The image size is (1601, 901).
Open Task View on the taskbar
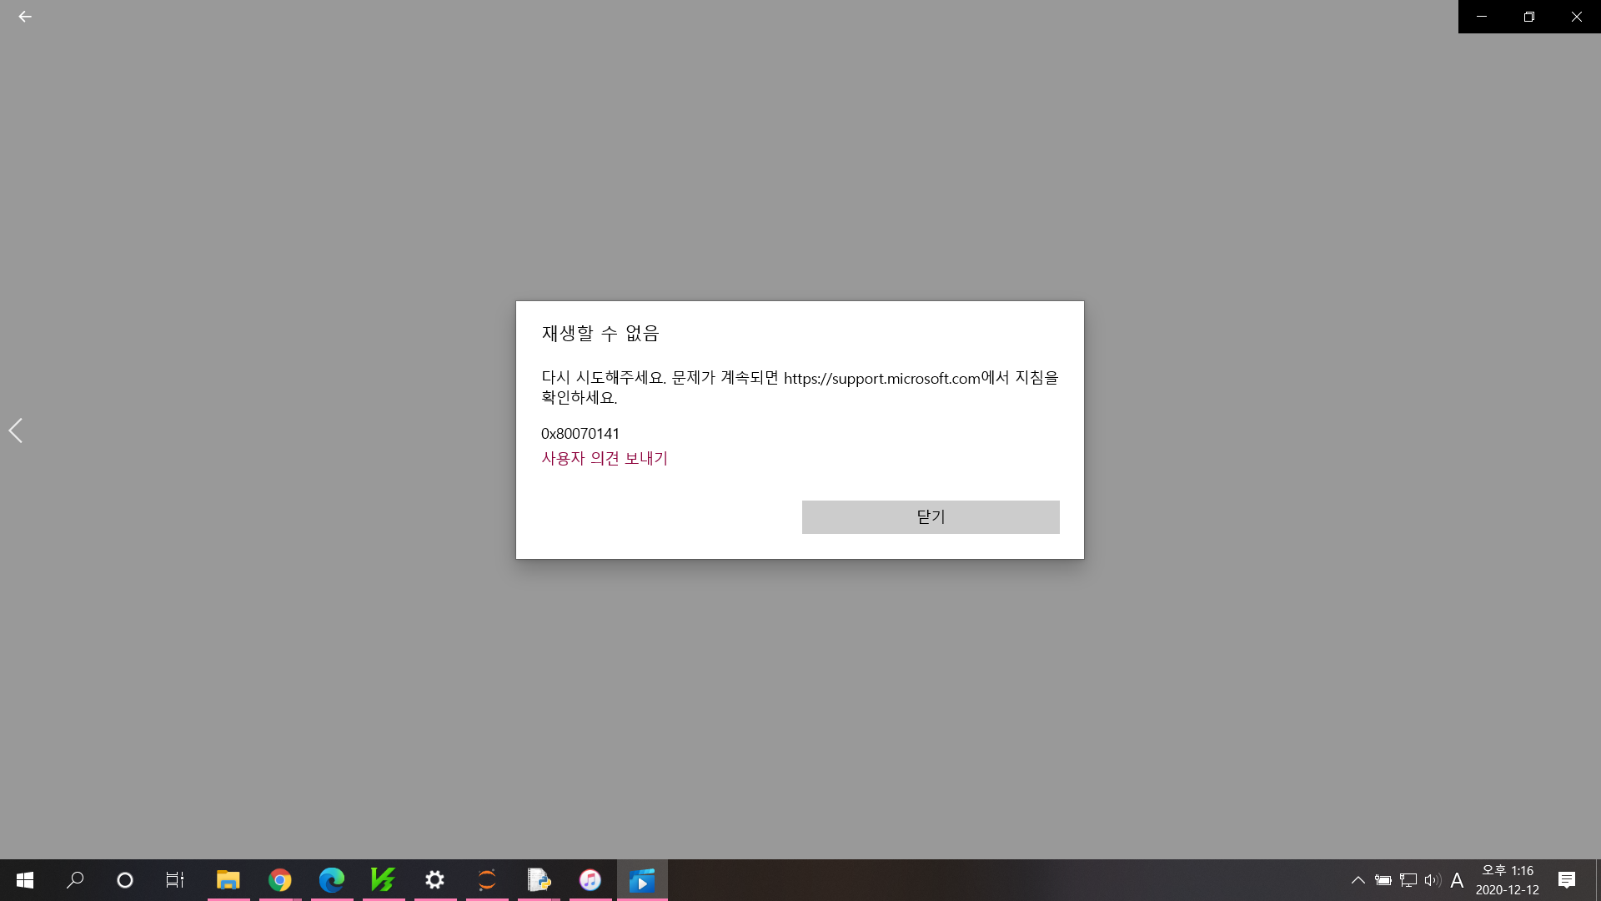[174, 880]
